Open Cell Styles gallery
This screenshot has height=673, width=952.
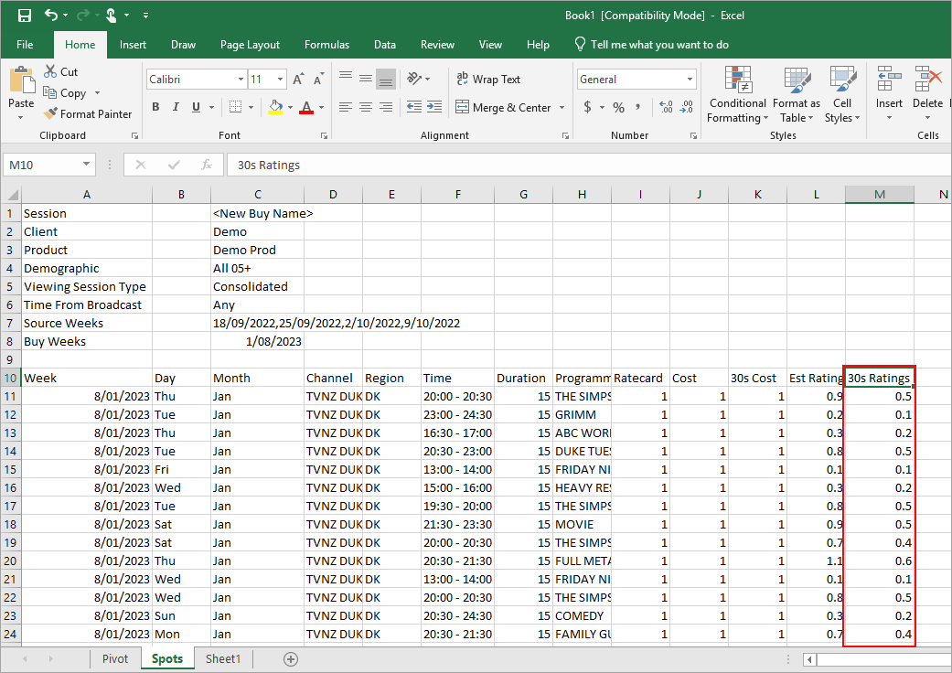coord(842,95)
